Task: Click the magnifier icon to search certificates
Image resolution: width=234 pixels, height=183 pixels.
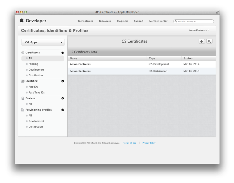Action: tap(209, 41)
